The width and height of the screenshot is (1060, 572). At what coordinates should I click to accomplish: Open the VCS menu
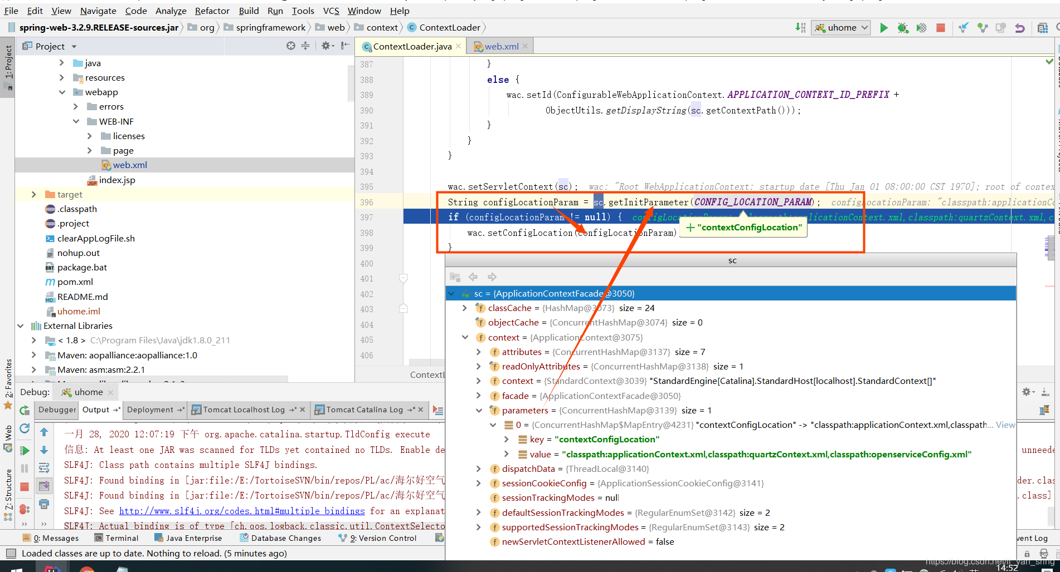pos(331,11)
